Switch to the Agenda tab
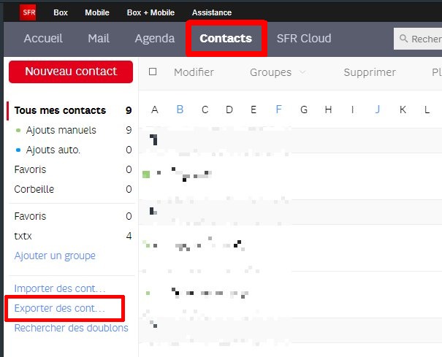 pyautogui.click(x=154, y=39)
